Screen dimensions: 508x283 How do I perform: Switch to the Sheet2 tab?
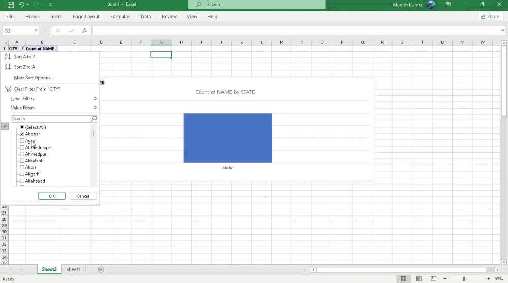pos(49,269)
